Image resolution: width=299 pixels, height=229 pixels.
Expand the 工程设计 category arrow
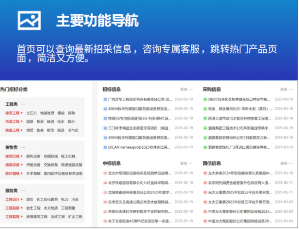point(22,199)
